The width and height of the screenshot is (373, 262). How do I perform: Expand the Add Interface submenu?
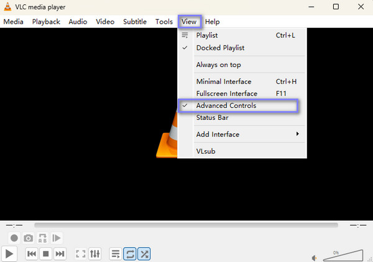click(242, 134)
